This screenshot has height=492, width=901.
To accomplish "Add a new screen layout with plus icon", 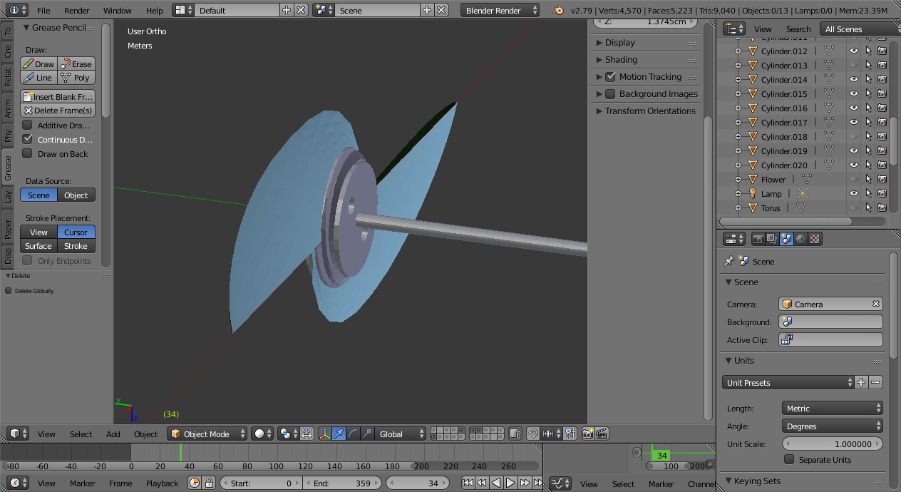I will pyautogui.click(x=287, y=10).
